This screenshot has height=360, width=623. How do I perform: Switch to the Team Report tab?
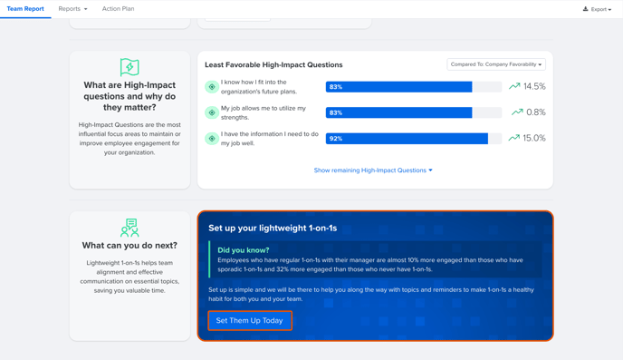pos(25,9)
